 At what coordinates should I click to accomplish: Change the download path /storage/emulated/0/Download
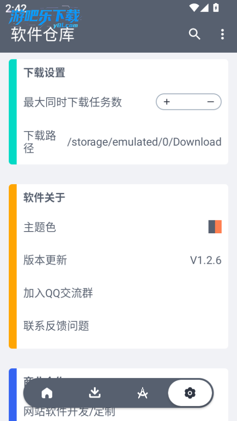click(x=144, y=142)
